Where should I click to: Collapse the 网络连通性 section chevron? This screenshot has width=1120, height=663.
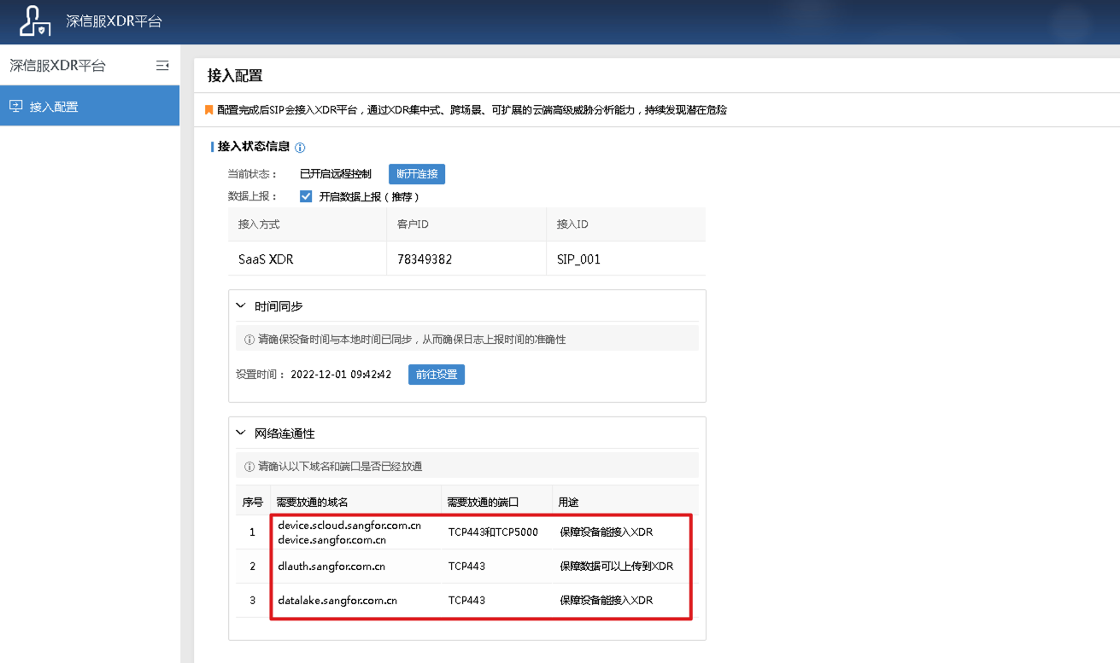pyautogui.click(x=240, y=432)
